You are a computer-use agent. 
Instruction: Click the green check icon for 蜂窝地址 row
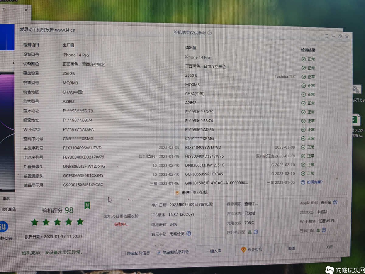(303, 121)
